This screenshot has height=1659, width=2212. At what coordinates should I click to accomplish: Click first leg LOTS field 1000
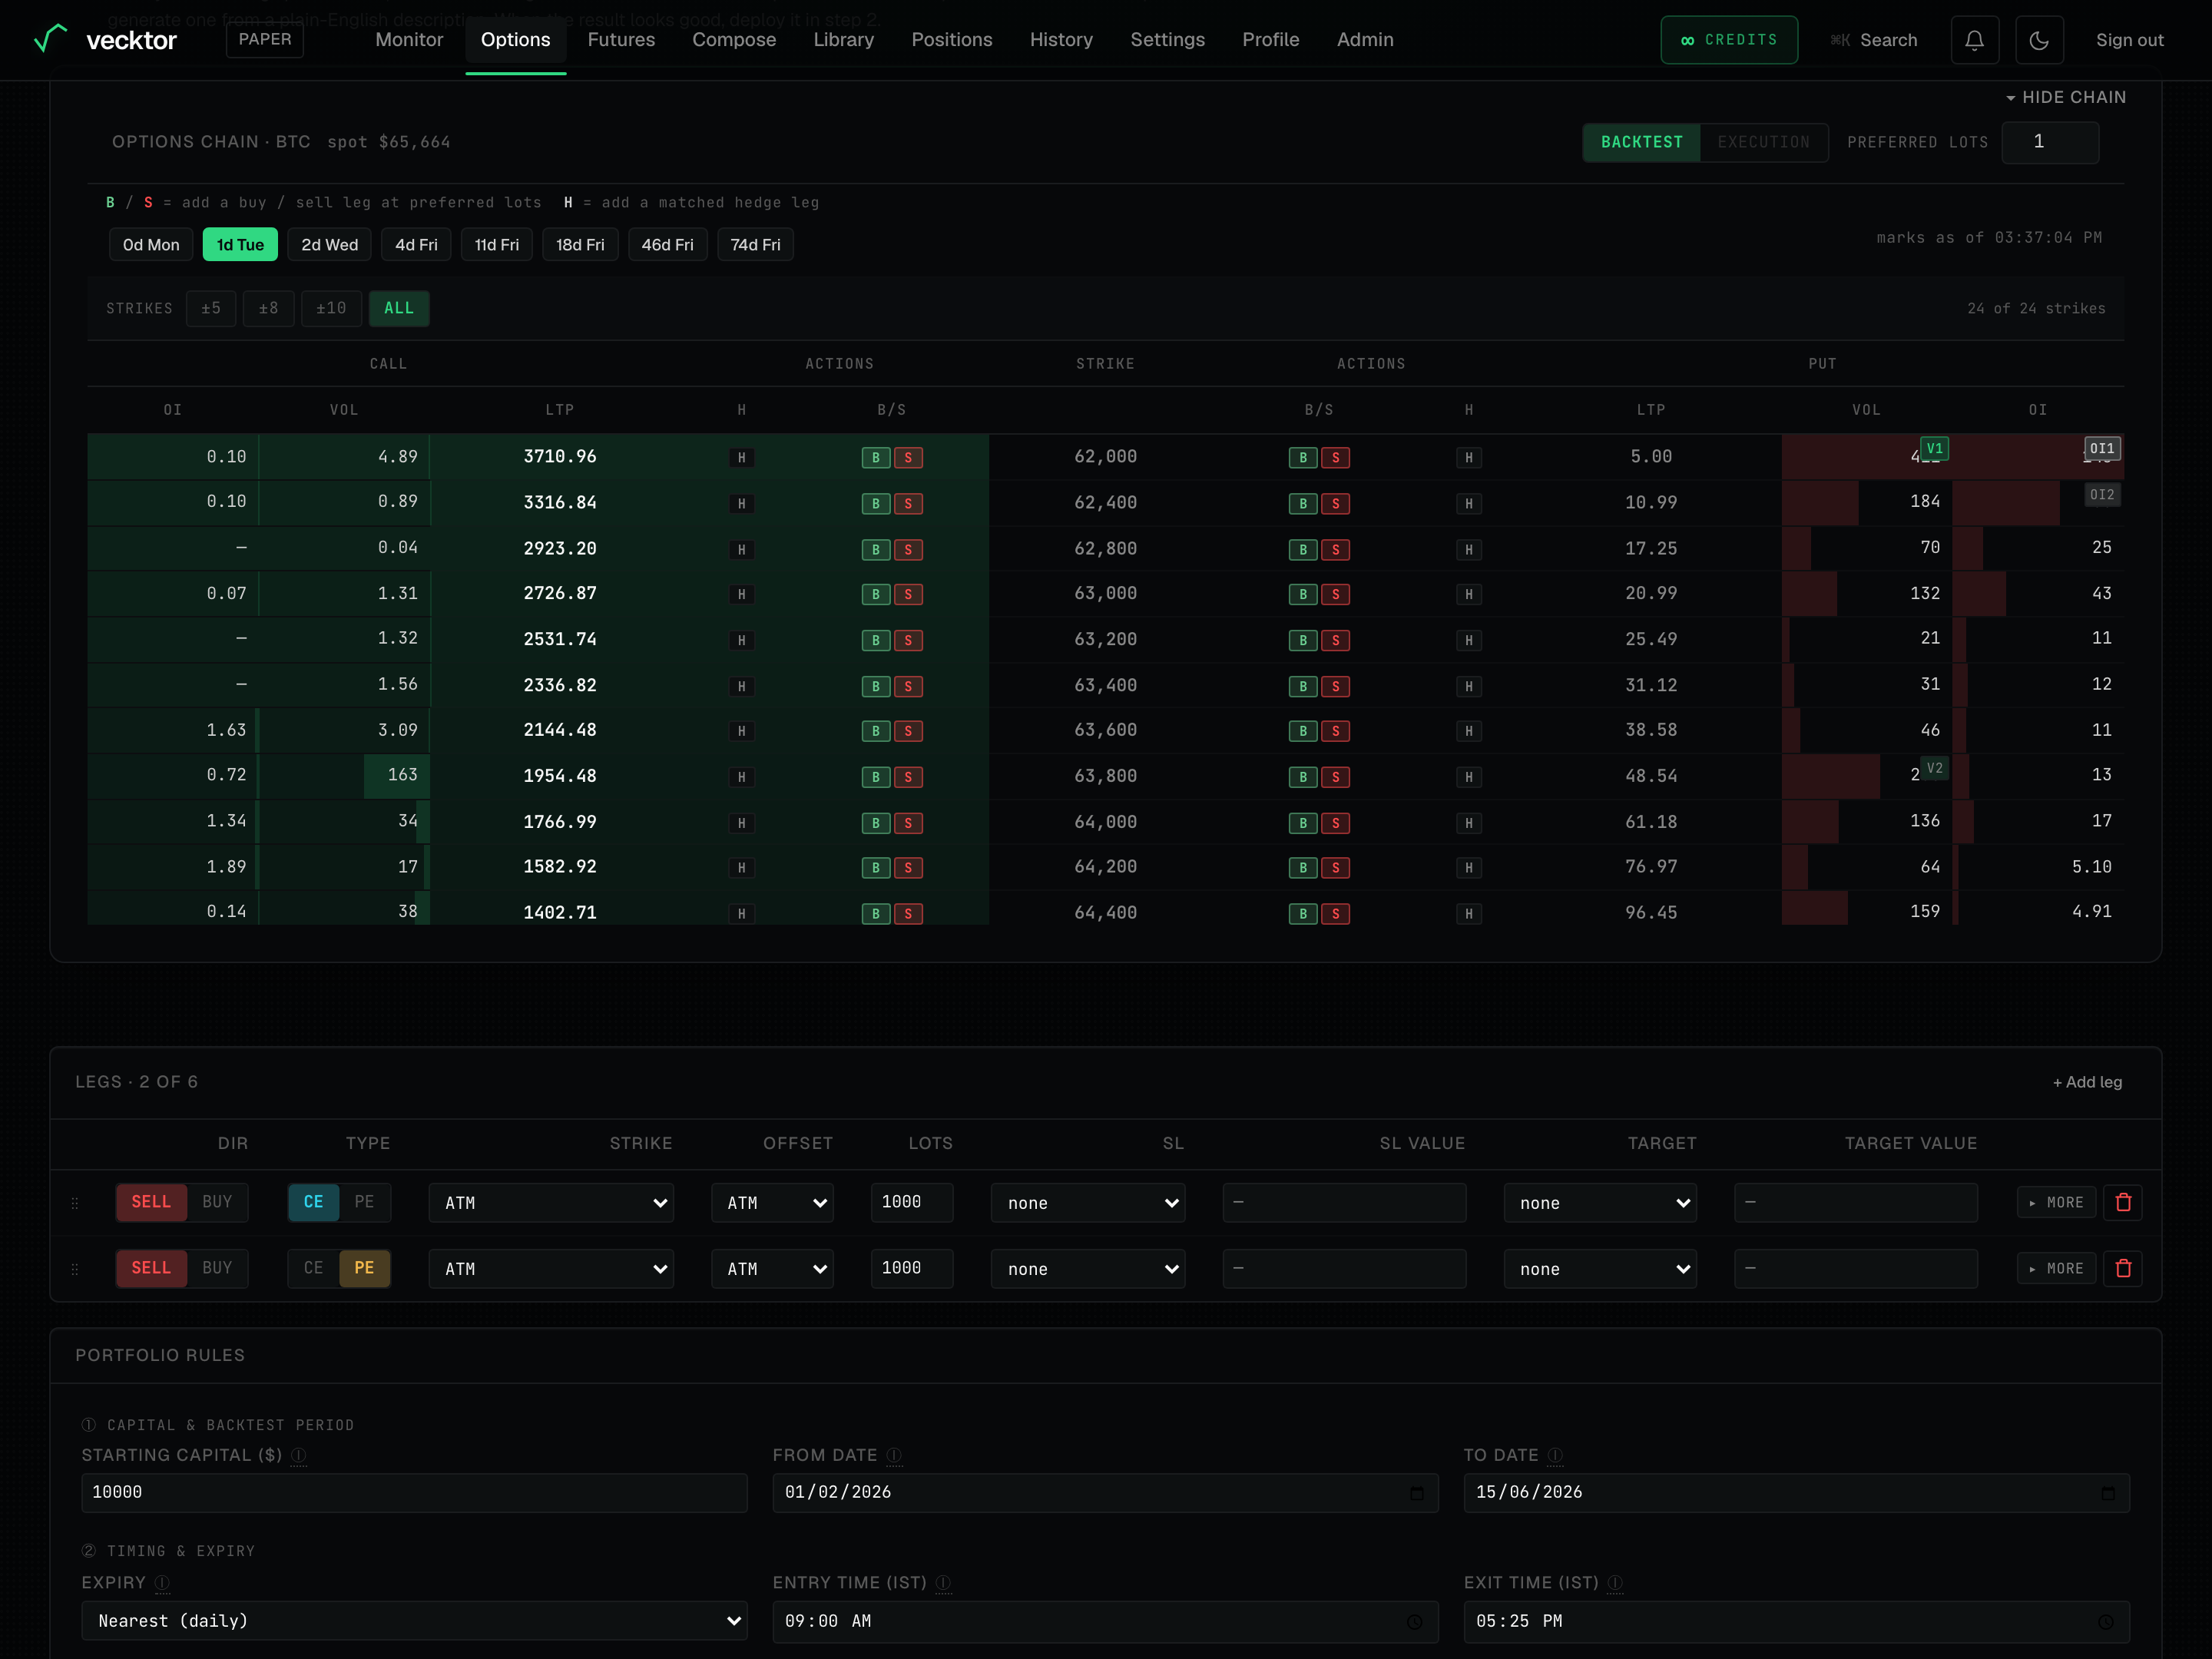911,1203
